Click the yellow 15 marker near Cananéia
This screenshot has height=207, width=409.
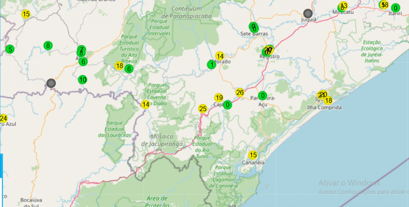(x=253, y=155)
